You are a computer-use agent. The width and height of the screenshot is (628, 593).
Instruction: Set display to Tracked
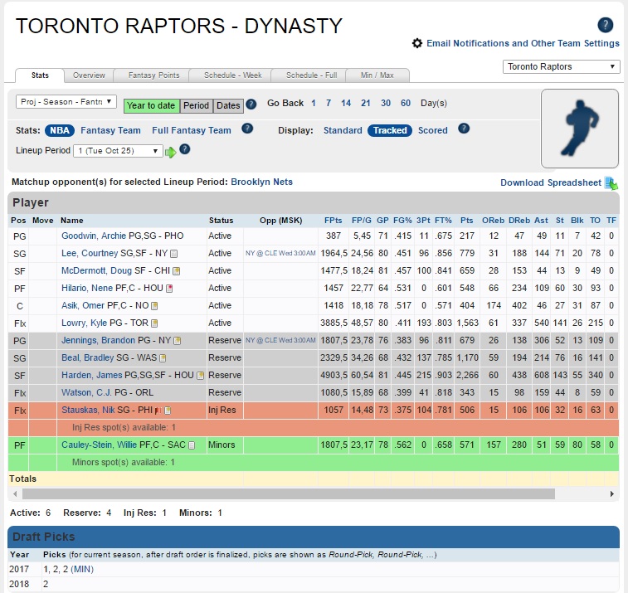click(x=390, y=130)
